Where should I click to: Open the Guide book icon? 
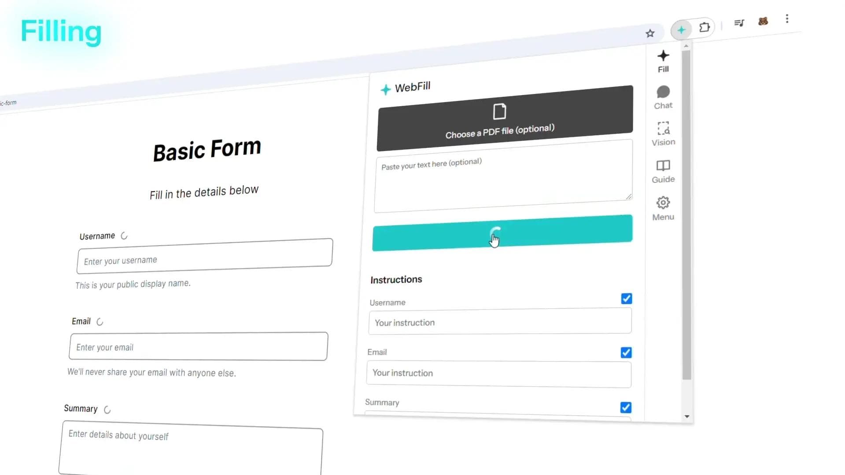coord(663,171)
